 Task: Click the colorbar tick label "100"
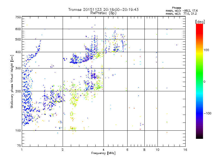pos(206,50)
